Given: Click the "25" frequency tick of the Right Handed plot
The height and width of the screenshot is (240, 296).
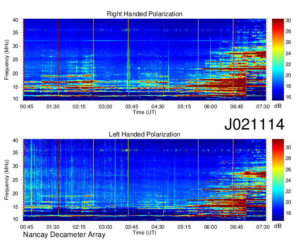Looking at the screenshot, I should [x=15, y=60].
